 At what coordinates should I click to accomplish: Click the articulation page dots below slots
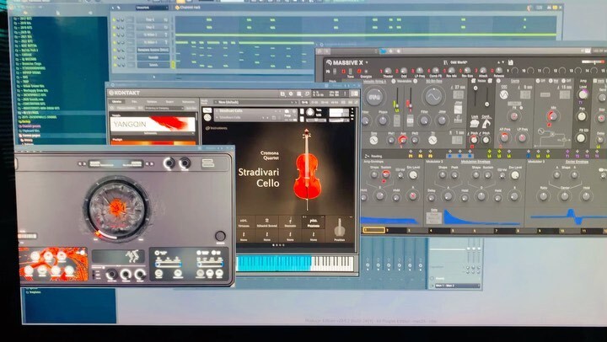point(279,245)
